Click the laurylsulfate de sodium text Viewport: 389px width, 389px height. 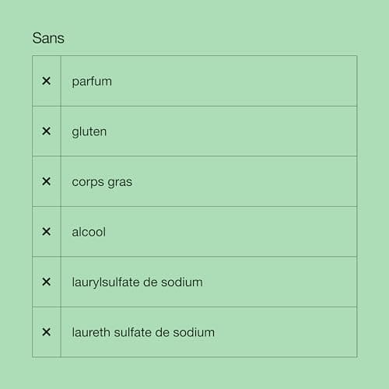click(x=137, y=282)
